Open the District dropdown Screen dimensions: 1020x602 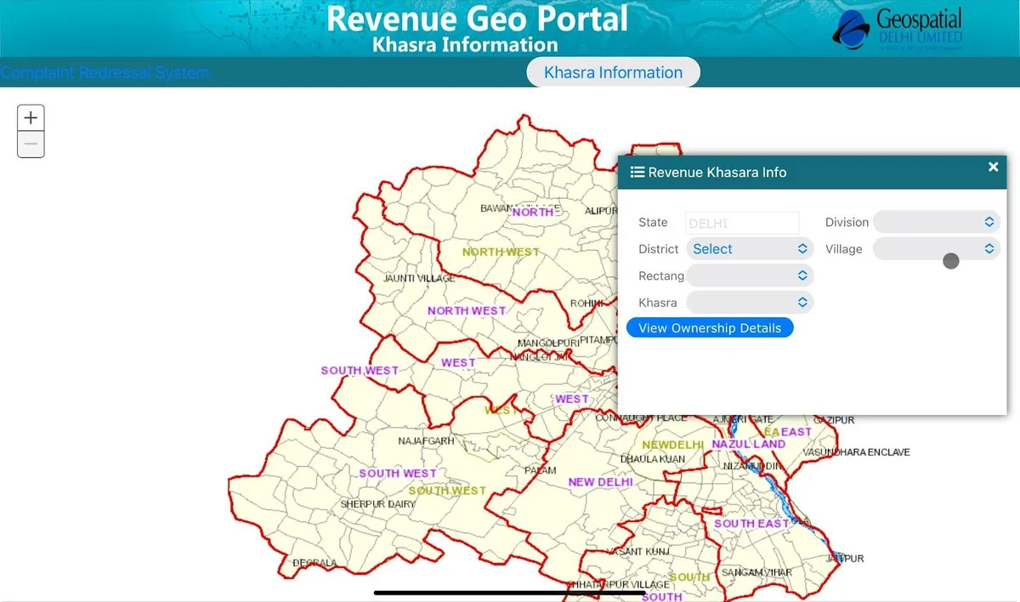point(749,249)
